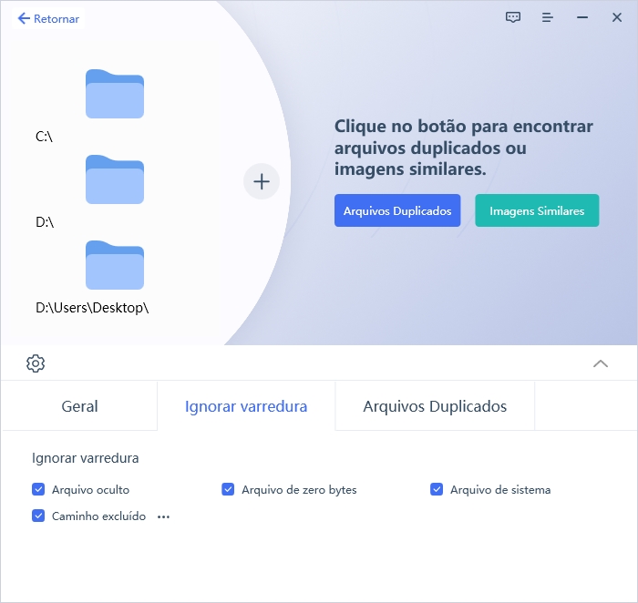Switch to Ignorar varredura tab
The width and height of the screenshot is (638, 603).
tap(246, 406)
